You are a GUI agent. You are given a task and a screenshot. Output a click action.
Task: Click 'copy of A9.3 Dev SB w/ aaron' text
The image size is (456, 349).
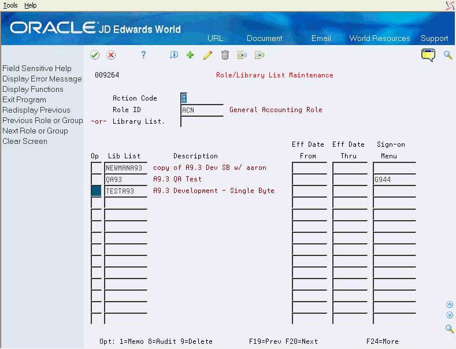pos(210,168)
